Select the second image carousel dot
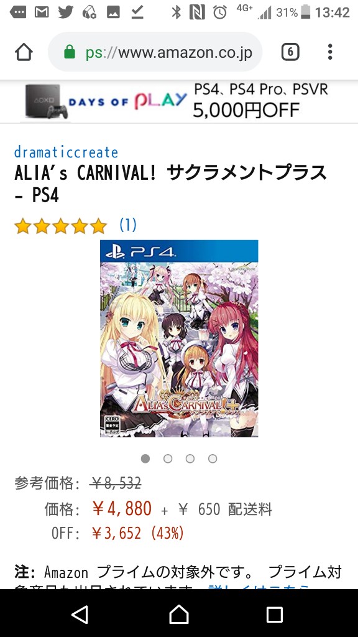 click(168, 458)
